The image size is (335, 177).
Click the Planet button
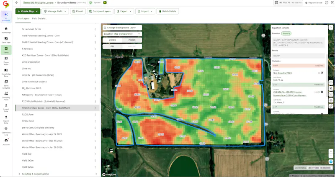78,11
